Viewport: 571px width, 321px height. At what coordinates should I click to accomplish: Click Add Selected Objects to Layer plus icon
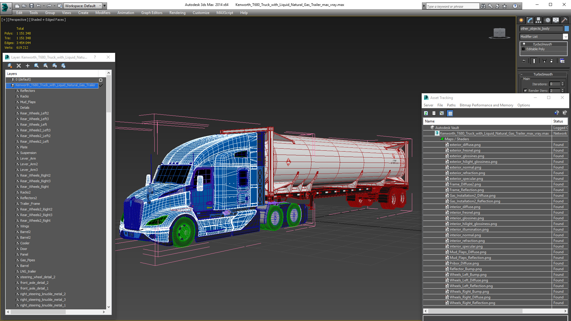click(28, 66)
